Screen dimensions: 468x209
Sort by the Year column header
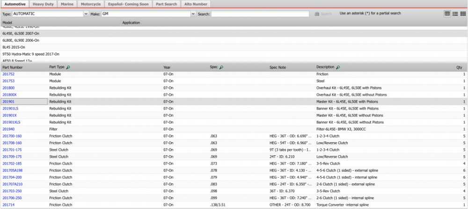[x=167, y=67]
